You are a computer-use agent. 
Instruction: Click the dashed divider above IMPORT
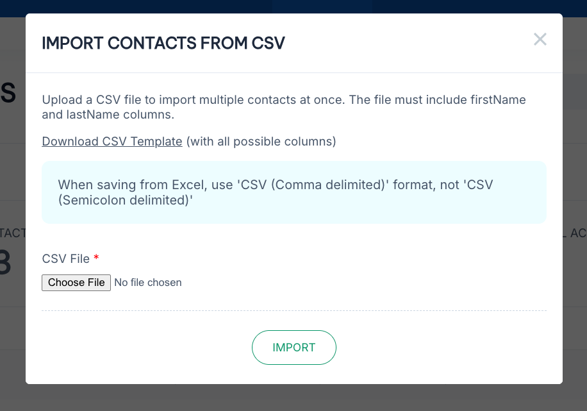293,311
